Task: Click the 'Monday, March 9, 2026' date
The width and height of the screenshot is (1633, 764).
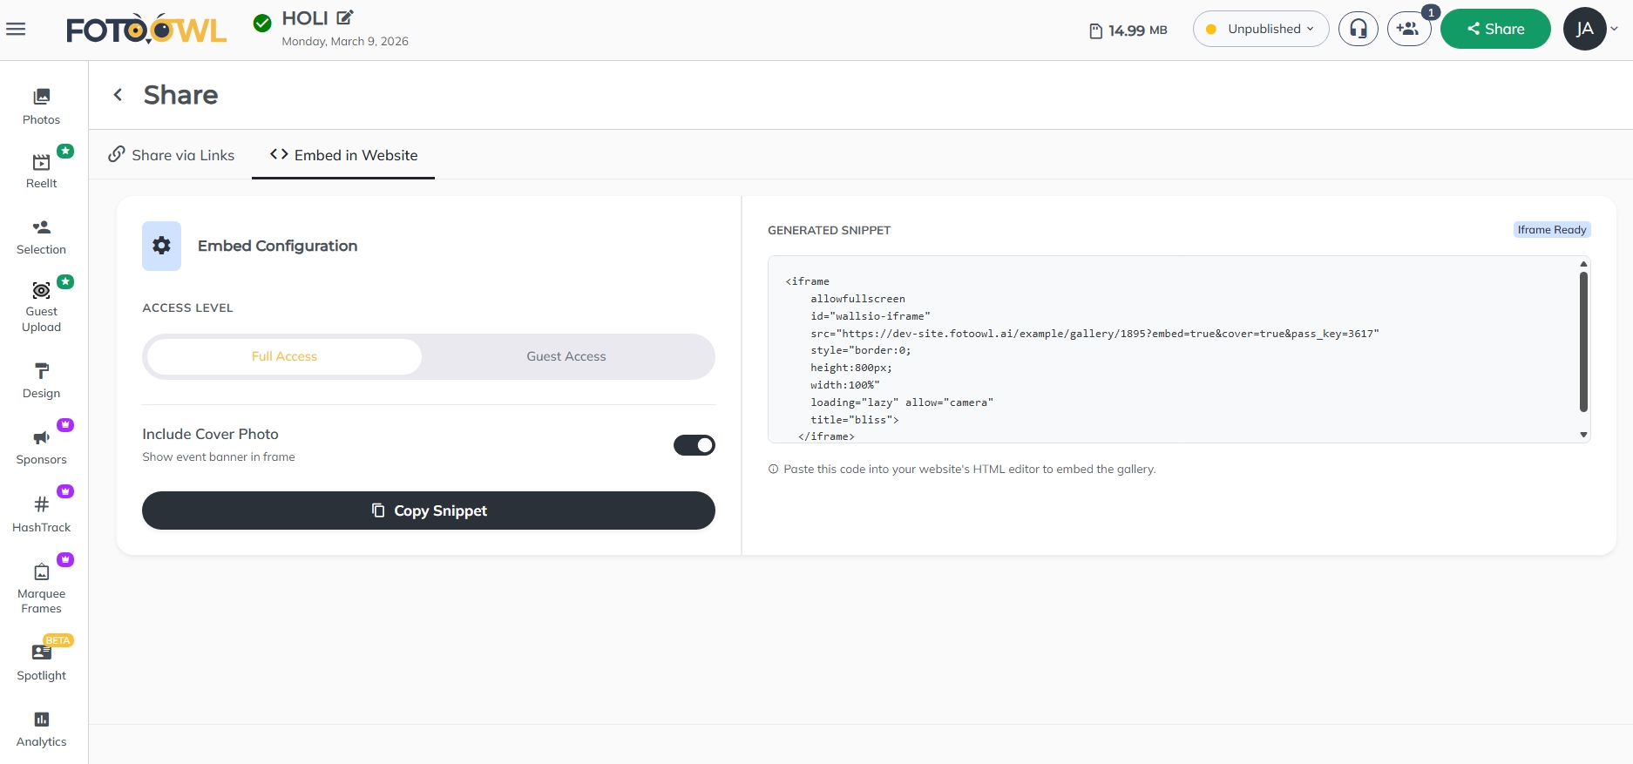Action: pyautogui.click(x=345, y=41)
